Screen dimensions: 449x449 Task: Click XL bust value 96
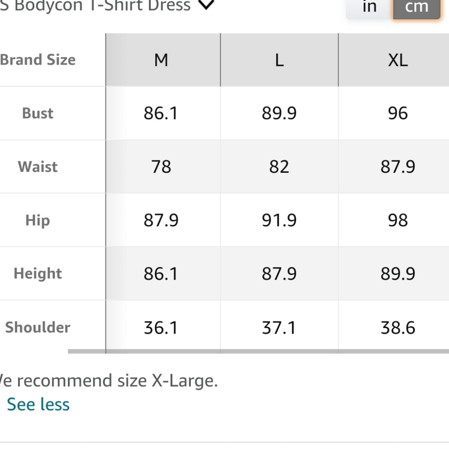[x=397, y=113]
